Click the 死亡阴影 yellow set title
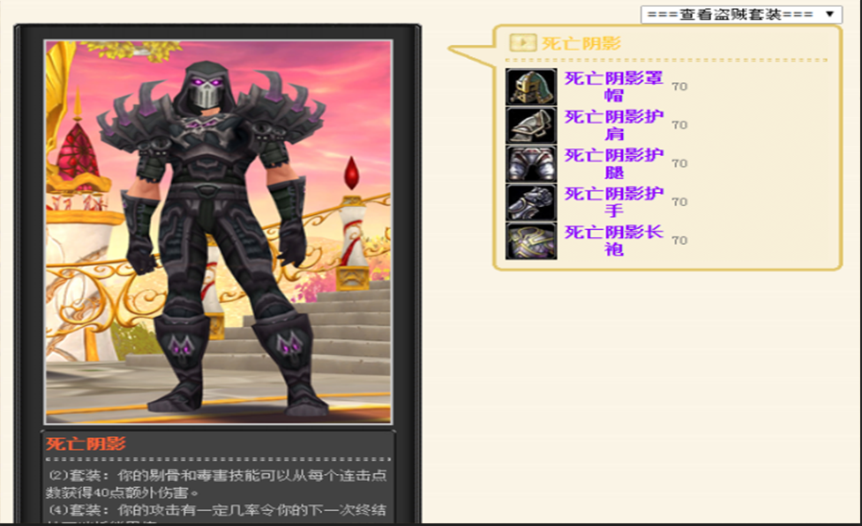The height and width of the screenshot is (526, 862). coord(581,43)
